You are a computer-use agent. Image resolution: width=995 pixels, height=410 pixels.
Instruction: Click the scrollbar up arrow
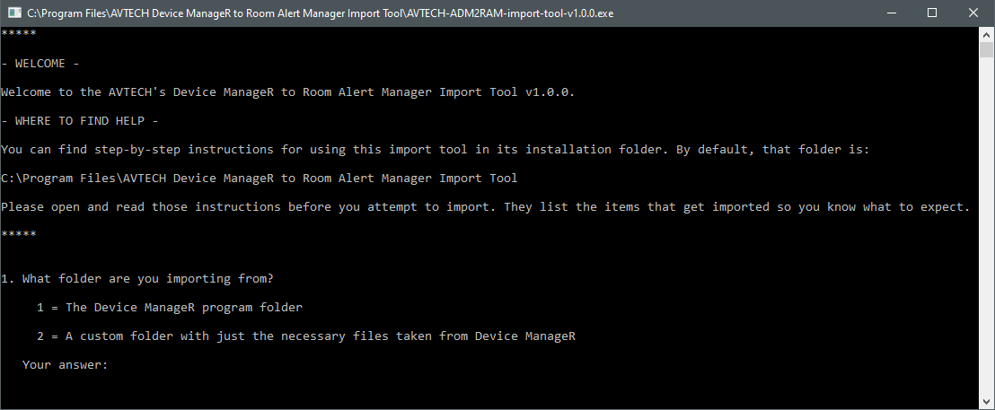pos(986,35)
